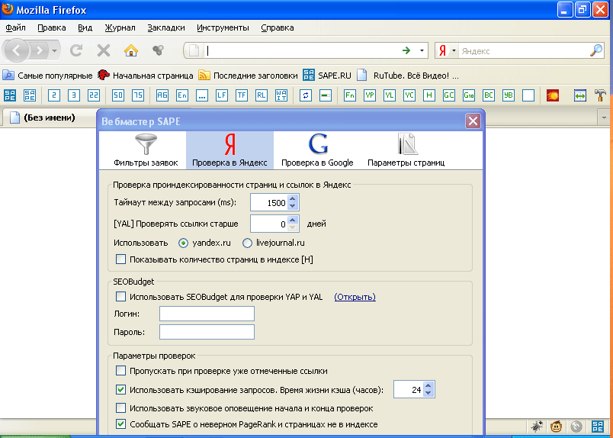The width and height of the screenshot is (613, 438).
Task: Switch to 'Фильтры заявок' tab
Action: pyautogui.click(x=146, y=150)
